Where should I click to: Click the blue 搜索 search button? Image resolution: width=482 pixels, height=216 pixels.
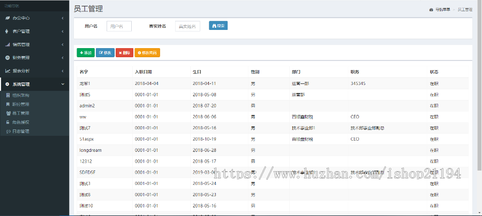coord(219,26)
